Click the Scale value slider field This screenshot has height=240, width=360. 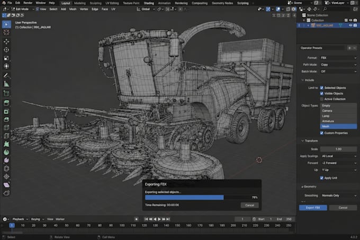pos(338,149)
